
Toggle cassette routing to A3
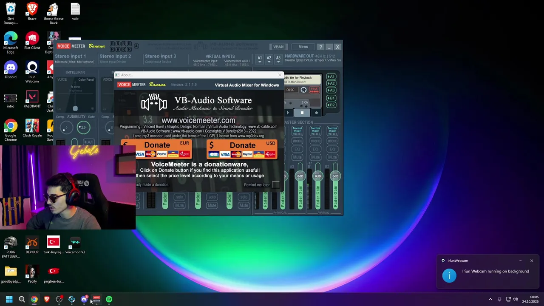[331, 90]
